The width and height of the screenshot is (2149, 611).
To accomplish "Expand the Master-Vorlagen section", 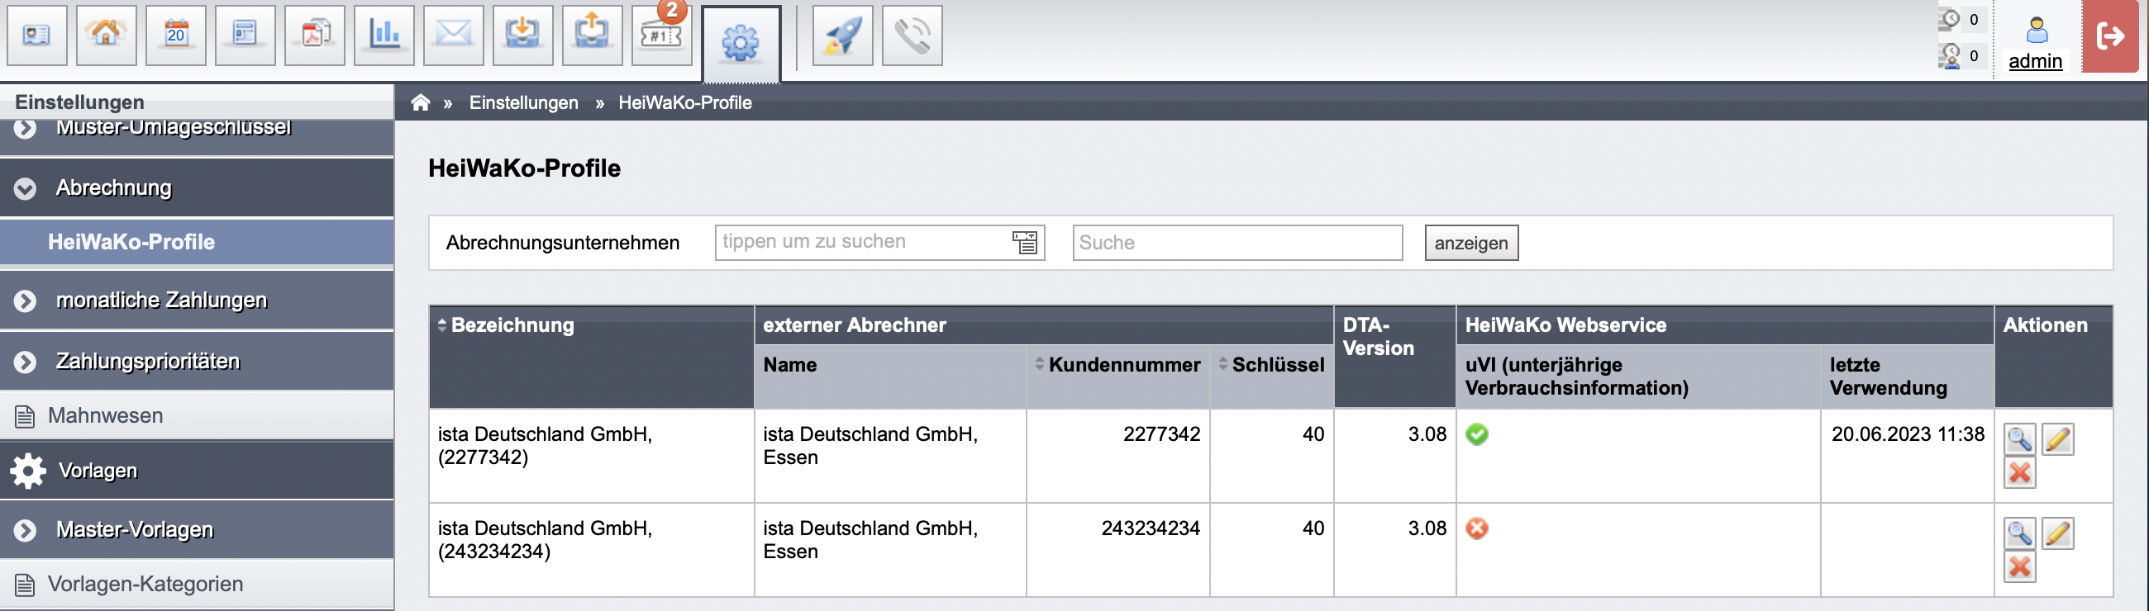I will point(26,530).
